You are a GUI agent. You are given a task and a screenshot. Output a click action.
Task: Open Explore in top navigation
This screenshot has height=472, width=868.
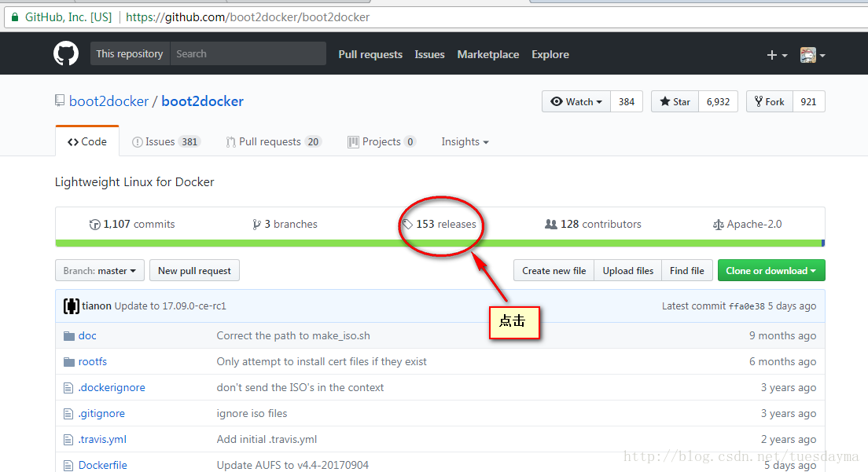pyautogui.click(x=550, y=54)
